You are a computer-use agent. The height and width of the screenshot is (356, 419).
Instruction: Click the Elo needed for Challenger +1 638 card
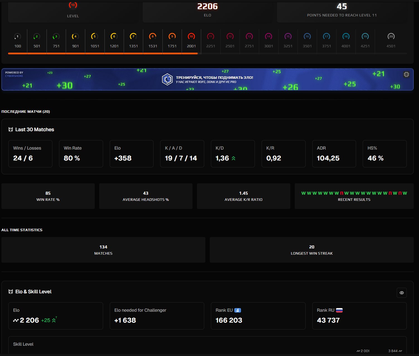(x=157, y=316)
